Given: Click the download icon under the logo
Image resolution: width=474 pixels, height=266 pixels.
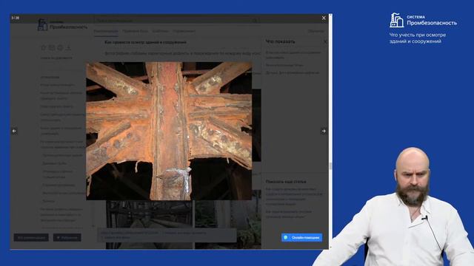Looking at the screenshot, I should point(68,47).
